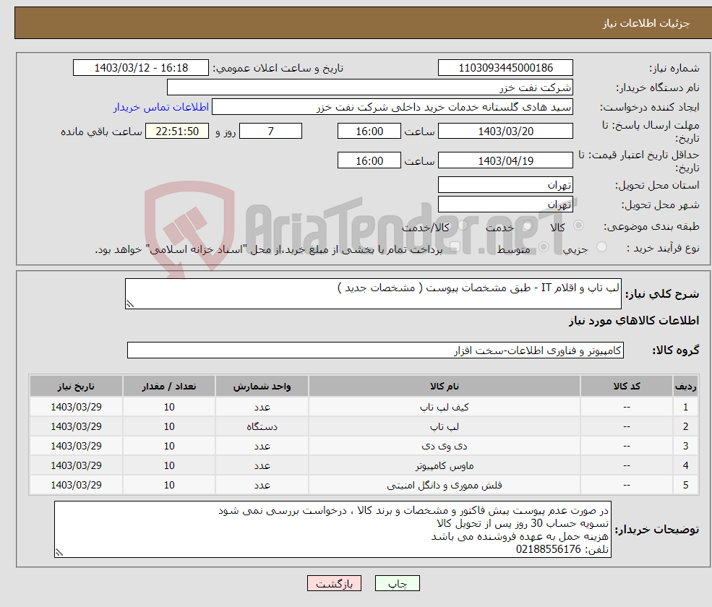The width and height of the screenshot is (712, 607).
Task: Click the general description text area
Action: click(x=373, y=293)
